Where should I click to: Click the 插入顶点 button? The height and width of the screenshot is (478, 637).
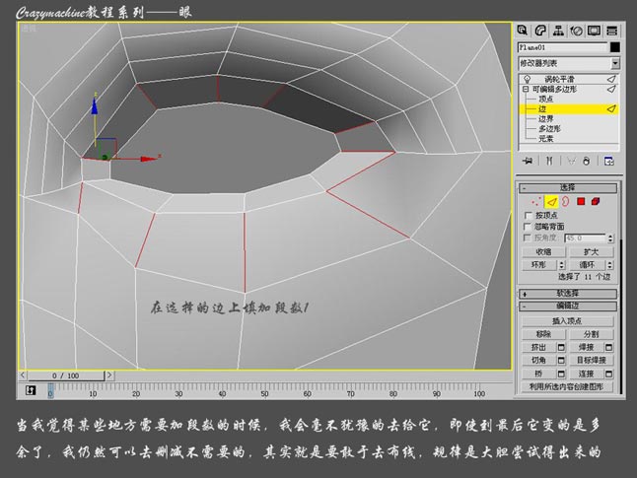pos(567,321)
